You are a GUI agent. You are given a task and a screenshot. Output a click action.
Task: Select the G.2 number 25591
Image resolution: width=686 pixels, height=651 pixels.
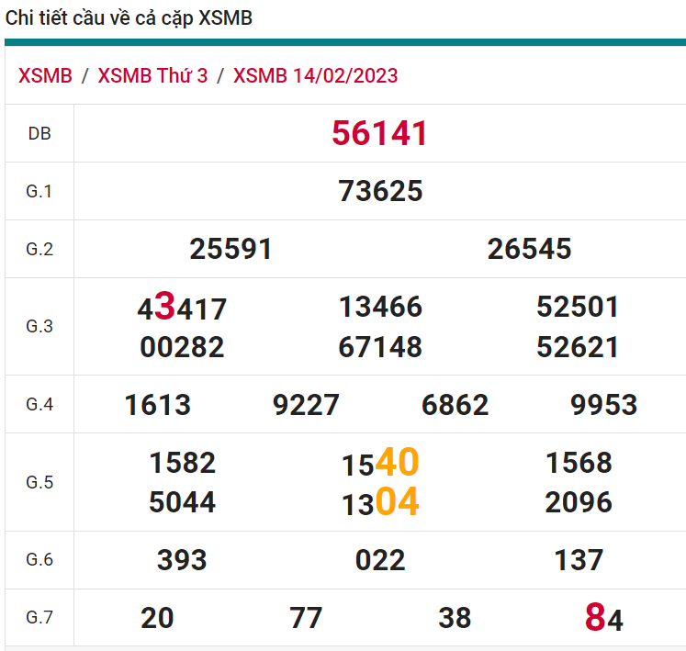[x=231, y=249]
